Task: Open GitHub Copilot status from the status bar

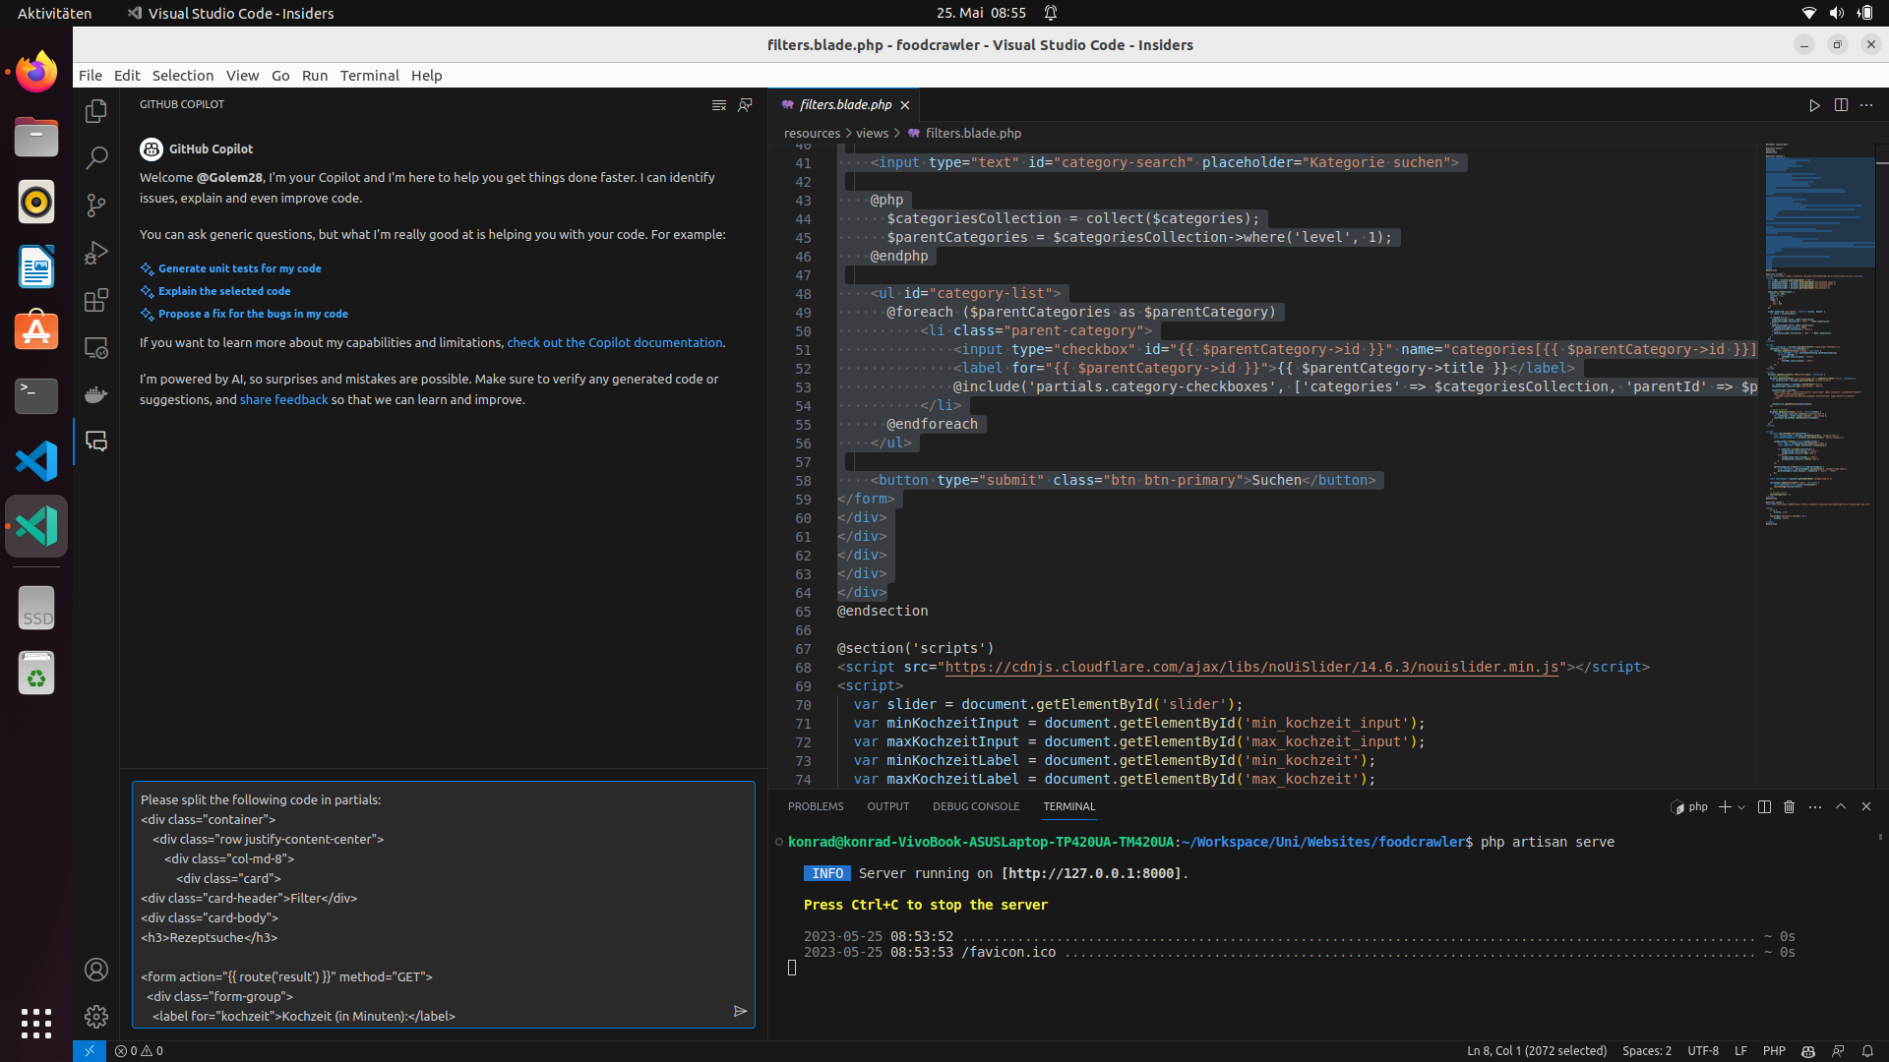Action: [x=1809, y=1051]
